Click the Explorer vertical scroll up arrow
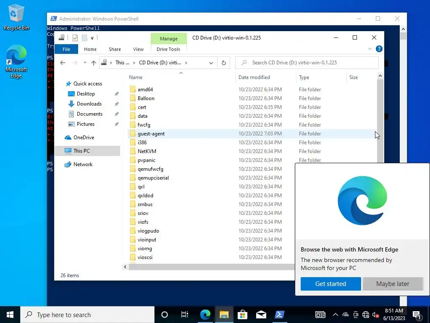The image size is (430, 323). (380, 76)
